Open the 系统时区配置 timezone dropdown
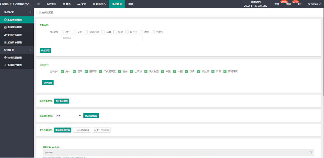Screen dimensions: 324x158 pyautogui.click(x=67, y=116)
